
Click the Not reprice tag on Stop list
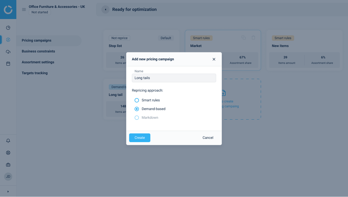[x=119, y=38]
